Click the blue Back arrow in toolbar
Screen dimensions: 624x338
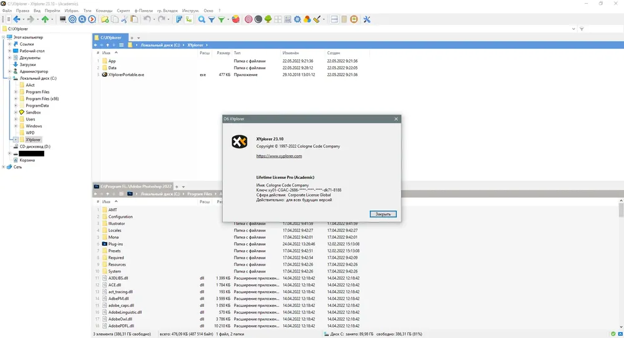click(x=16, y=19)
